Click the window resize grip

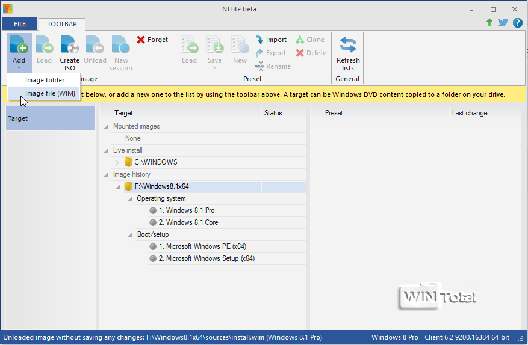[x=521, y=339]
